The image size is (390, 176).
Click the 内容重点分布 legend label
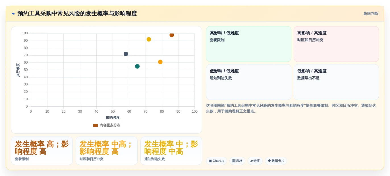(110, 125)
